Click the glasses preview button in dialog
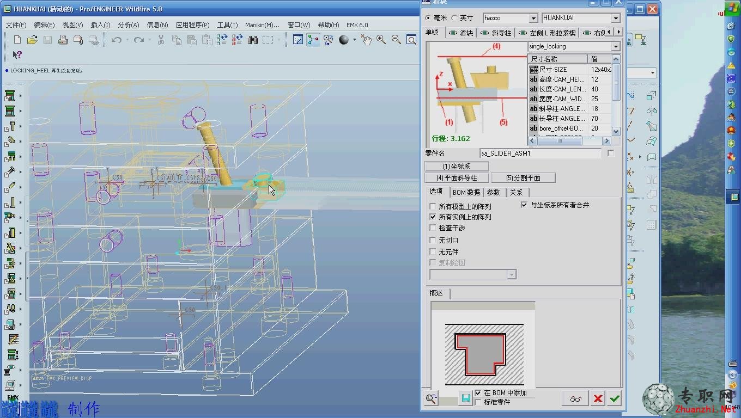The image size is (741, 418). click(576, 399)
